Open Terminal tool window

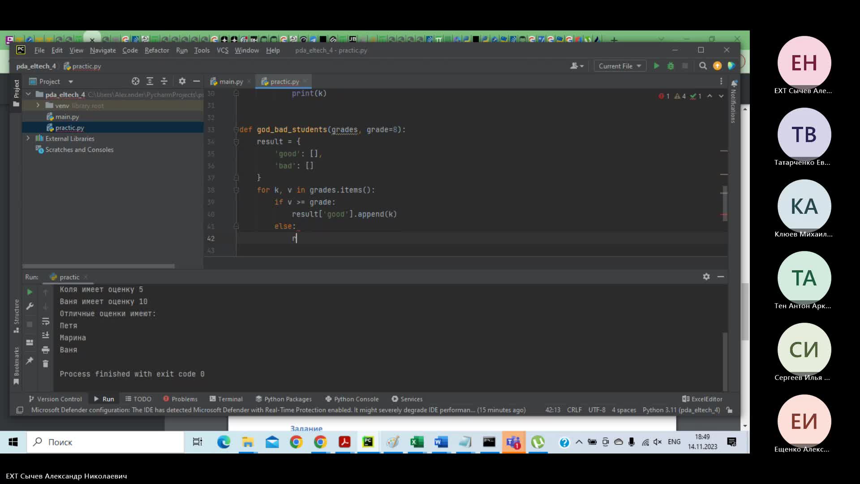point(226,399)
